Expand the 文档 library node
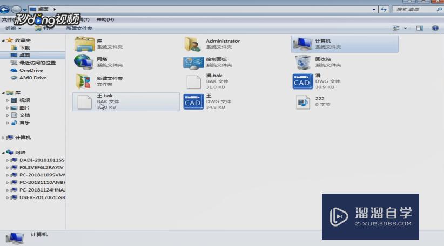 pyautogui.click(x=8, y=115)
